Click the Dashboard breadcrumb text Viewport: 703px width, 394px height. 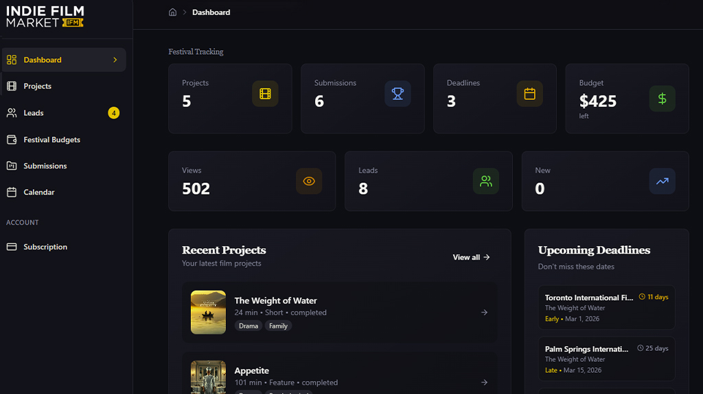pyautogui.click(x=211, y=12)
